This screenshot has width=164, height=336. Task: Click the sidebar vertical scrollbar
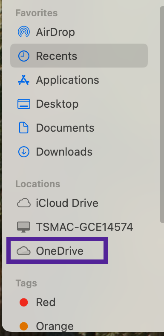point(162,115)
